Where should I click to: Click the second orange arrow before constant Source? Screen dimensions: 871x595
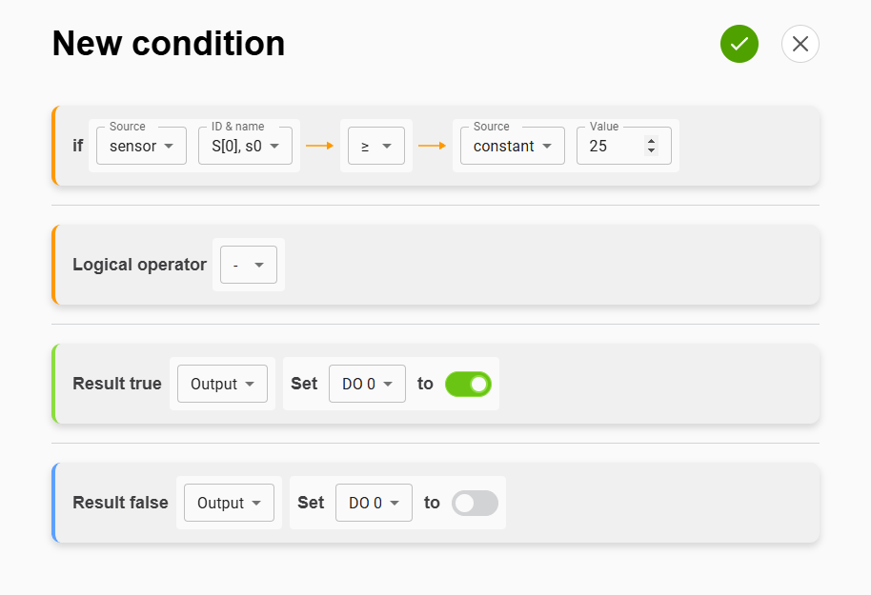click(432, 146)
